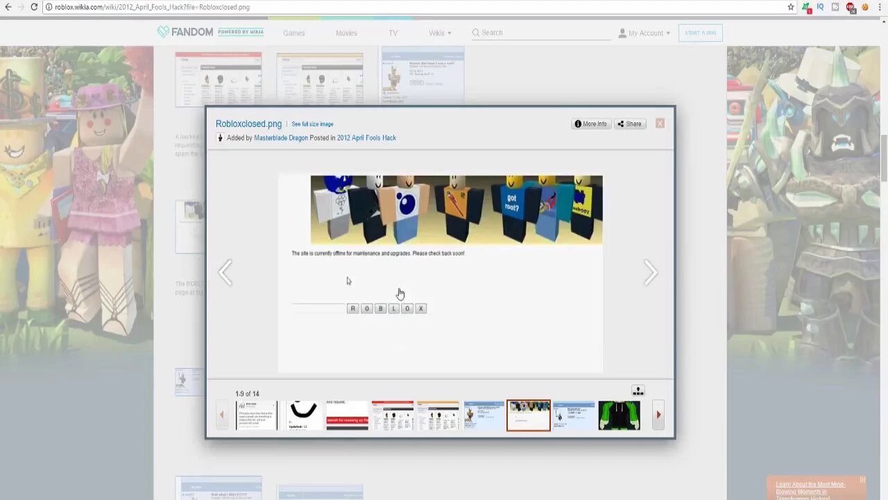The image size is (888, 500).
Task: Open the 'Learn About the Most Mind-Blowing Moments' ad link
Action: click(810, 491)
